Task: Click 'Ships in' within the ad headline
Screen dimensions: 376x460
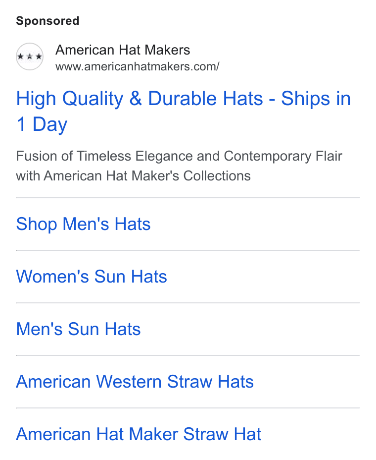Action: [316, 98]
